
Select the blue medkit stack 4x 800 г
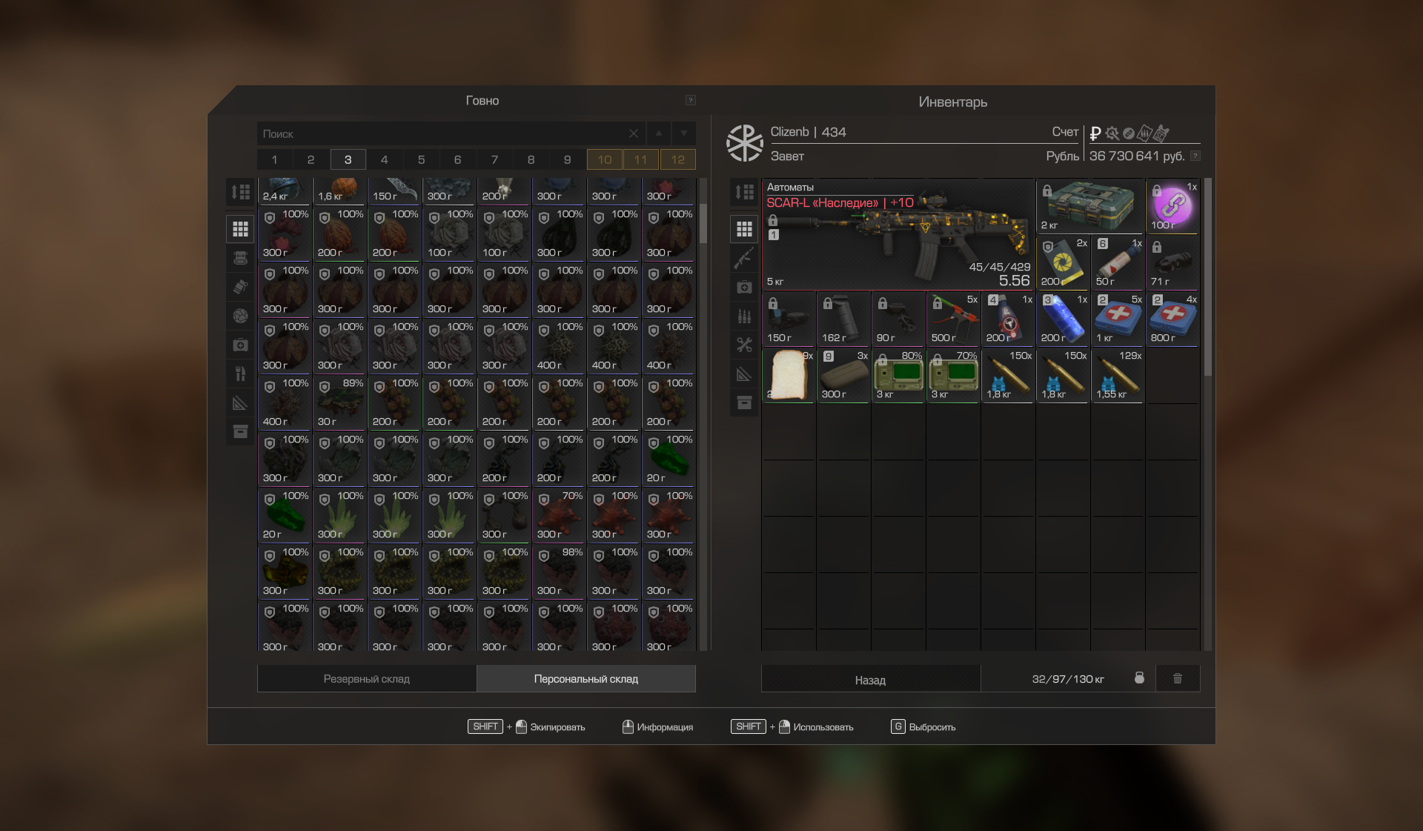click(1172, 318)
